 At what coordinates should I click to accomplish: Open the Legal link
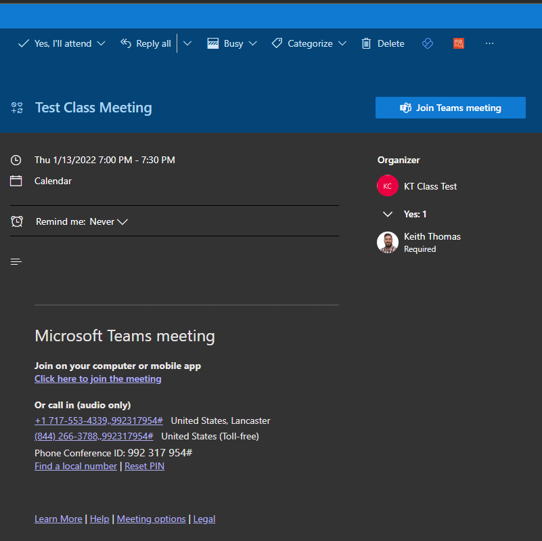tap(204, 519)
